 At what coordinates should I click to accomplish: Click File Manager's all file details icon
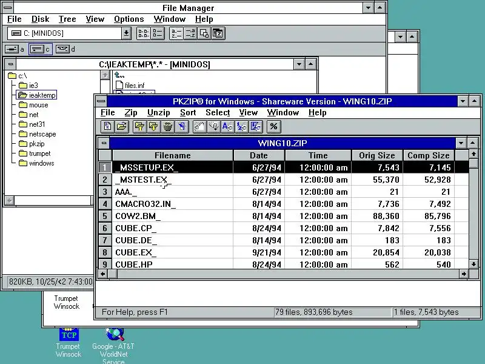pyautogui.click(x=158, y=33)
